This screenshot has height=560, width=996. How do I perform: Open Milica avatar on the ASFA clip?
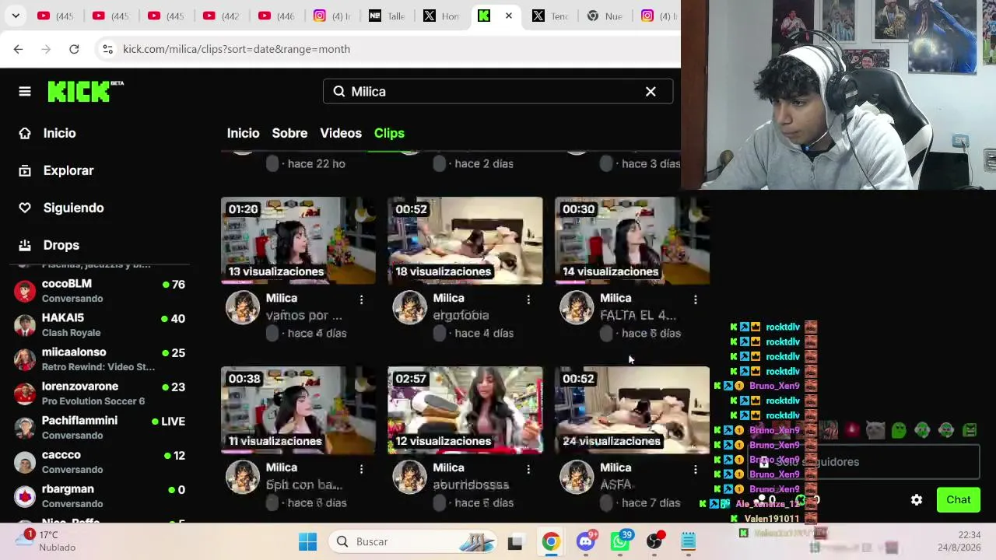[577, 477]
